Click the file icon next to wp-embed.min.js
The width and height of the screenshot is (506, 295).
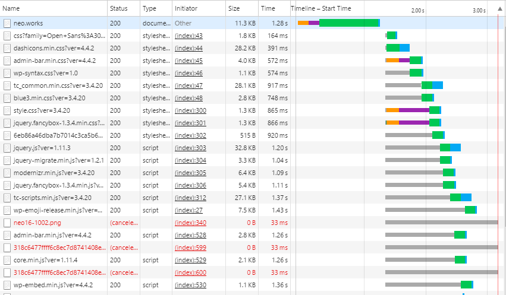(x=7, y=285)
